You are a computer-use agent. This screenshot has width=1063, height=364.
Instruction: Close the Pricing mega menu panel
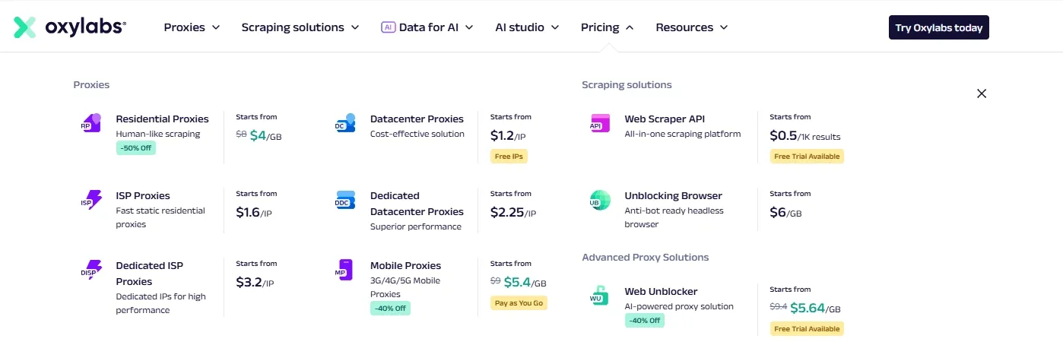click(x=981, y=93)
